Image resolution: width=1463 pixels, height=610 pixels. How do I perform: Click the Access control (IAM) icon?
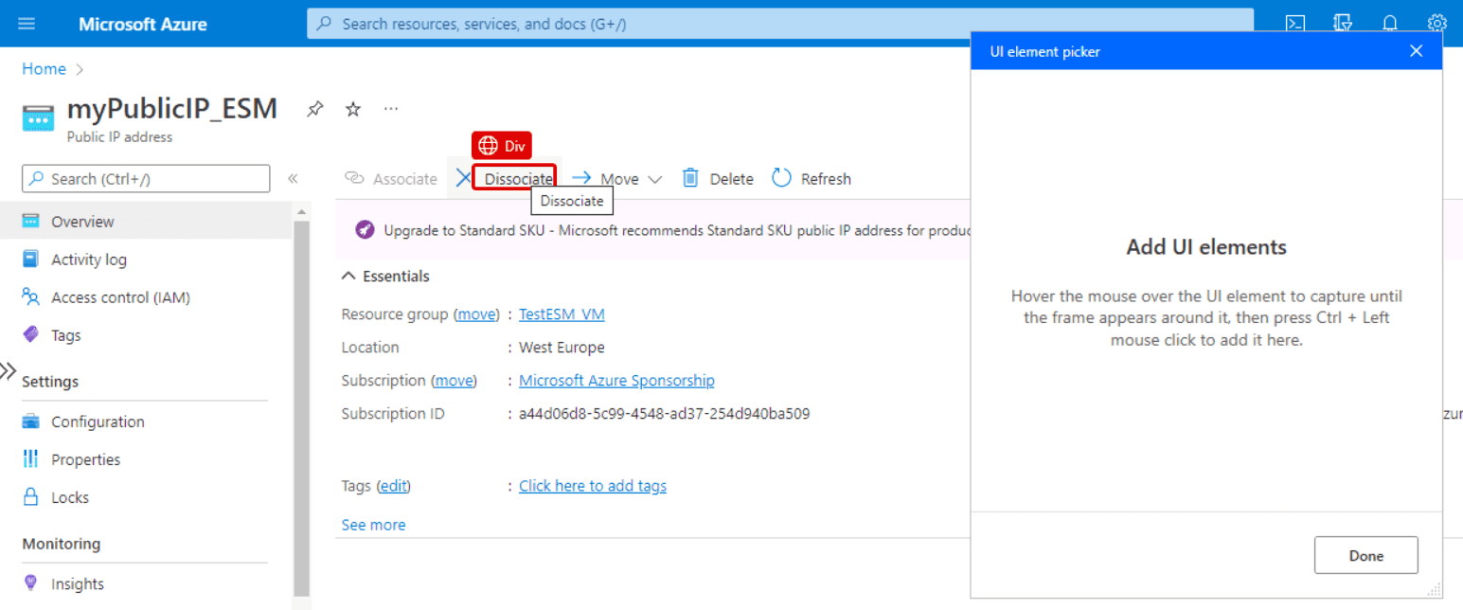point(31,296)
